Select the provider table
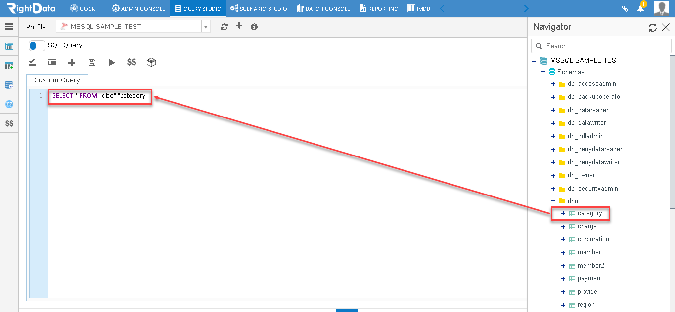Viewport: 675px width, 312px height. click(588, 292)
